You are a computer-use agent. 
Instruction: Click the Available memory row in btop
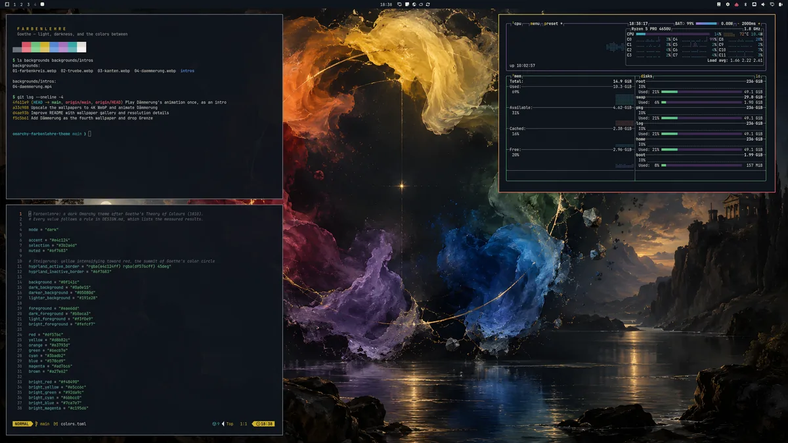[571, 108]
